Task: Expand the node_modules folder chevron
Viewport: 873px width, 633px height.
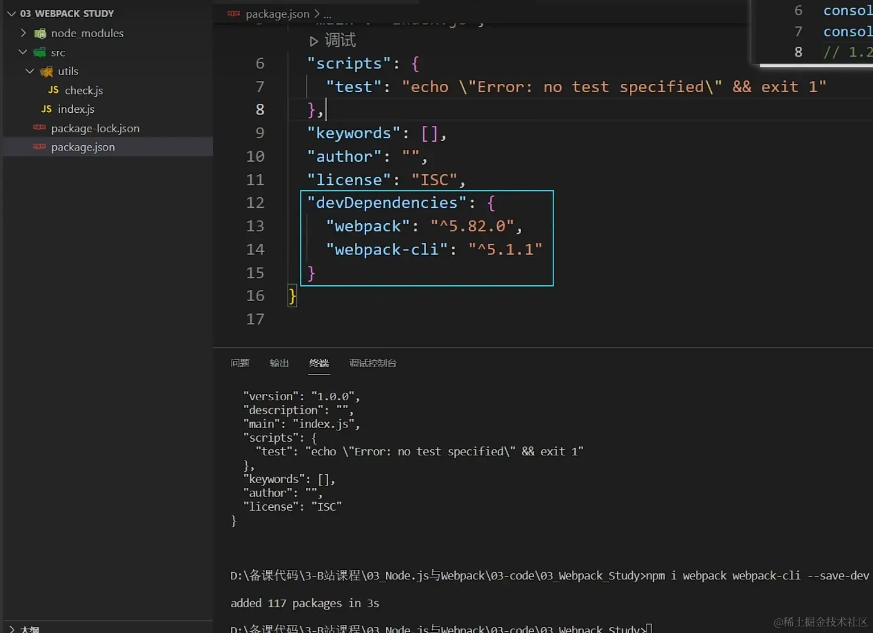Action: (x=23, y=33)
